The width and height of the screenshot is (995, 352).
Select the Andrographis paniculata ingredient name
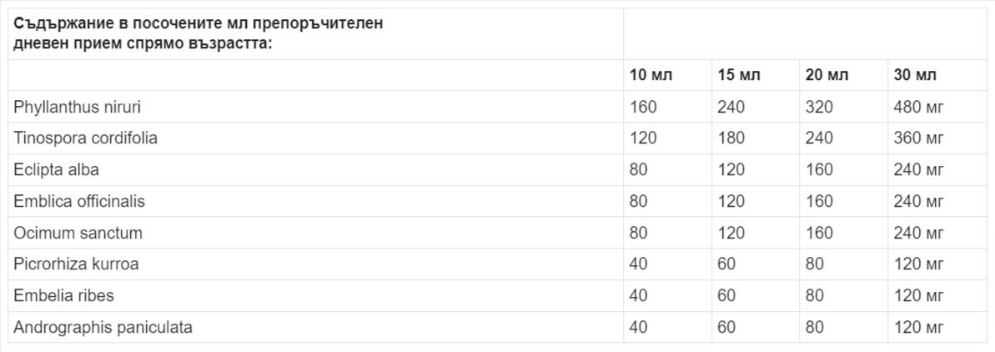pyautogui.click(x=103, y=328)
